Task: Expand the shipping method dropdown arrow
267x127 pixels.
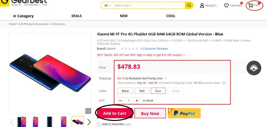Action: point(165,78)
